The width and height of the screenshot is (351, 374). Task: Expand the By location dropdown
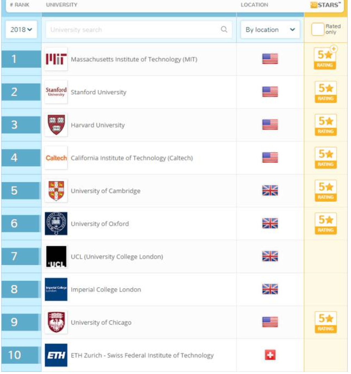(270, 30)
